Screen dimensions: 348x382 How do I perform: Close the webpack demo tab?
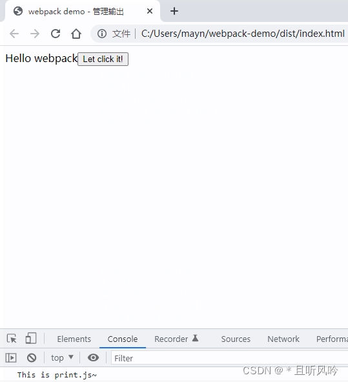150,11
